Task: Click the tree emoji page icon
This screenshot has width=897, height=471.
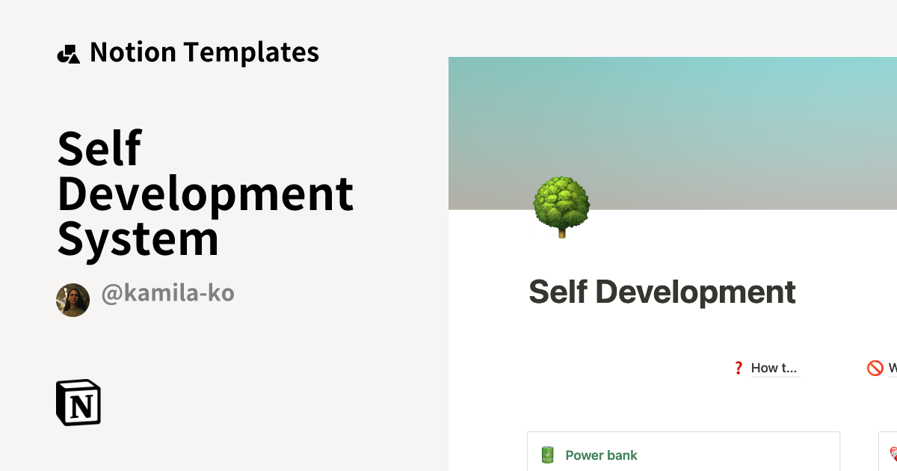Action: [x=561, y=207]
